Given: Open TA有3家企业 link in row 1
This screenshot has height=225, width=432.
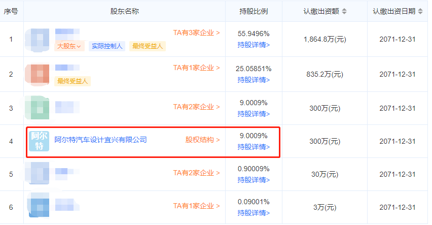Looking at the screenshot, I should click(197, 33).
